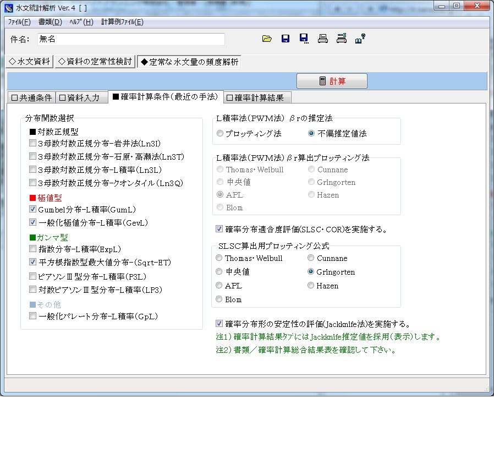Uncheck the Gumbel分布-L積率(GumL) option
Screen dimensions: 494x469
(32, 209)
